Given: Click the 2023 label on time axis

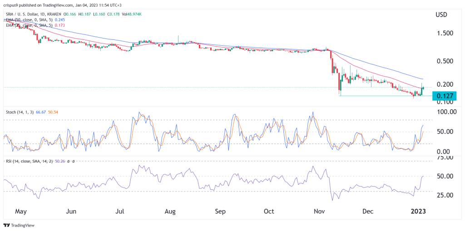Looking at the screenshot, I should pyautogui.click(x=418, y=212).
